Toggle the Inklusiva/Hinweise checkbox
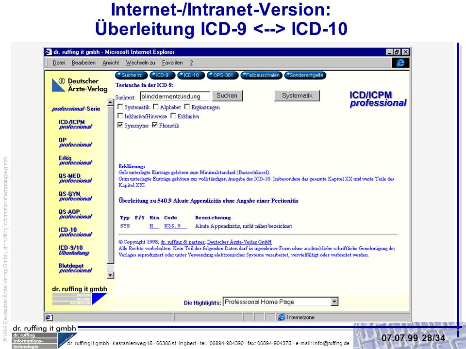 120,116
